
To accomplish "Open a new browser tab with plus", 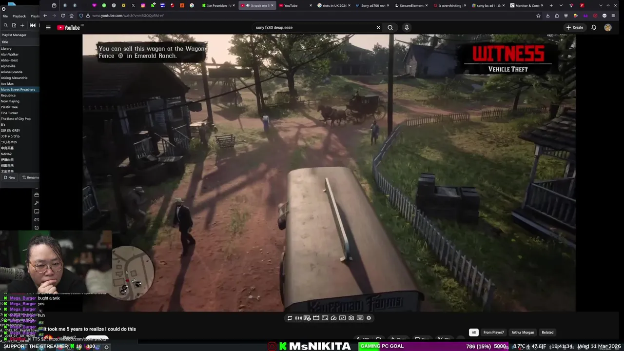I will tap(551, 5).
